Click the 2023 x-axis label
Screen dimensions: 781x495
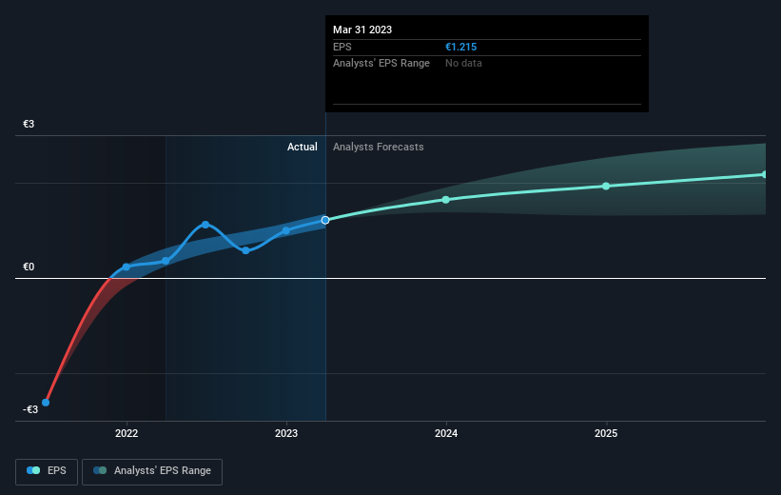(286, 433)
